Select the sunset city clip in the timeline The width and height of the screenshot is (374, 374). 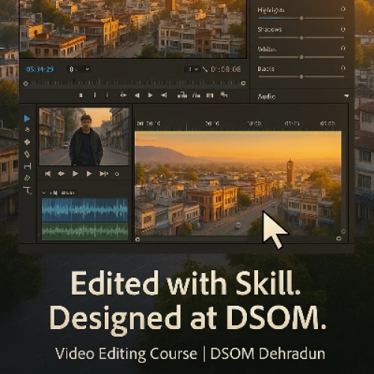click(x=238, y=183)
